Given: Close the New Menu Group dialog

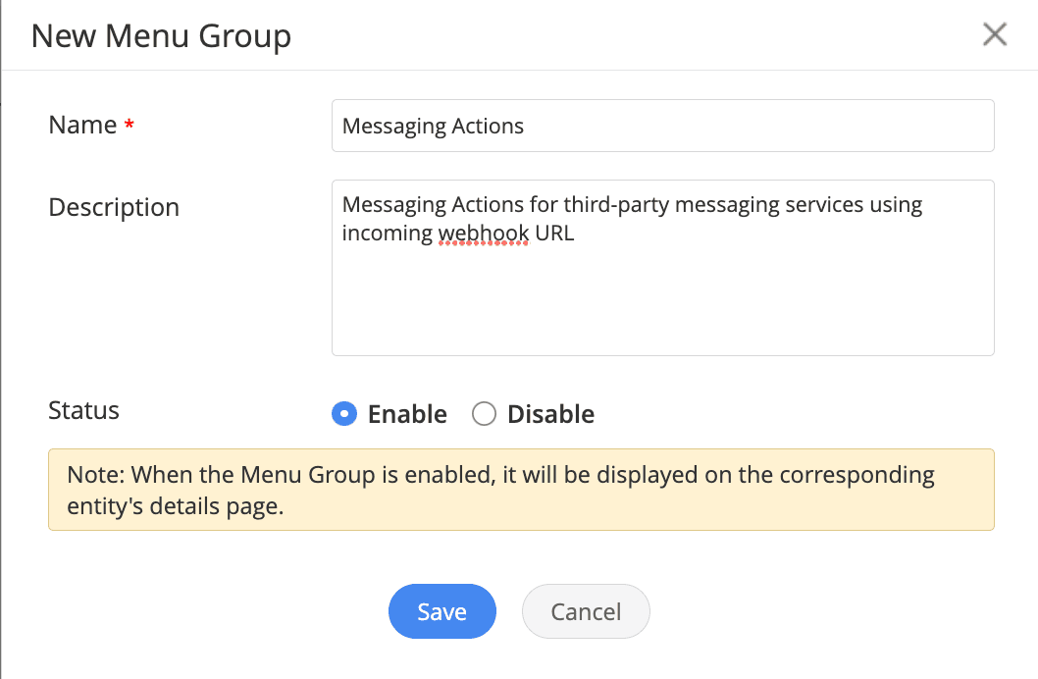Looking at the screenshot, I should click(x=995, y=35).
